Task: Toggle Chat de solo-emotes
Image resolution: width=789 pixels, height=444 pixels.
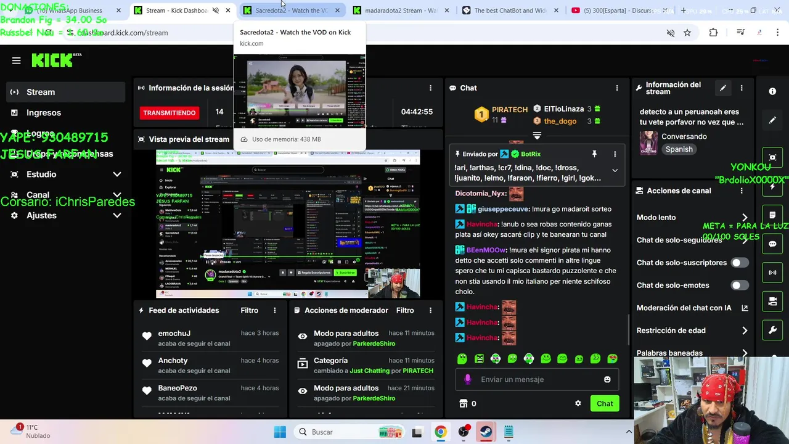Action: click(739, 285)
